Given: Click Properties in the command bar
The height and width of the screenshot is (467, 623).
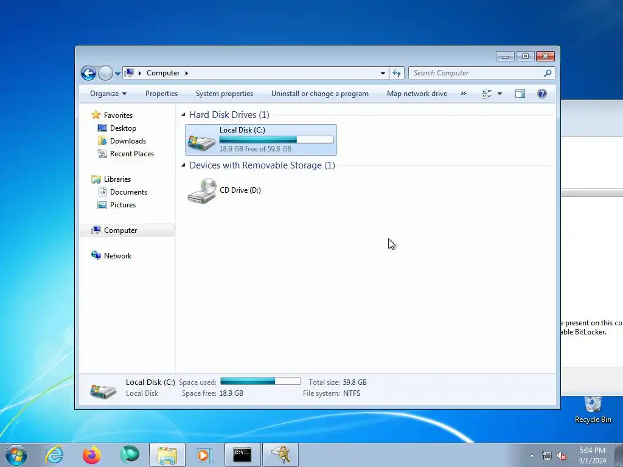Looking at the screenshot, I should click(161, 94).
